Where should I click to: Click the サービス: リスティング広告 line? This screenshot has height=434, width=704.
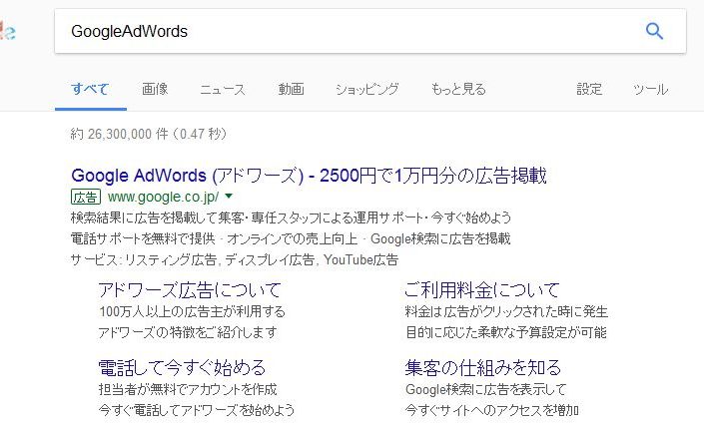235,259
